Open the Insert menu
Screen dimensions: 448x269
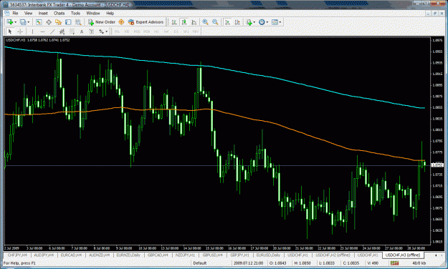pos(43,13)
